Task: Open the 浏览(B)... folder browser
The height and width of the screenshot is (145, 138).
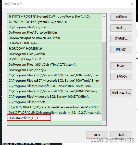Action: [x=121, y=39]
